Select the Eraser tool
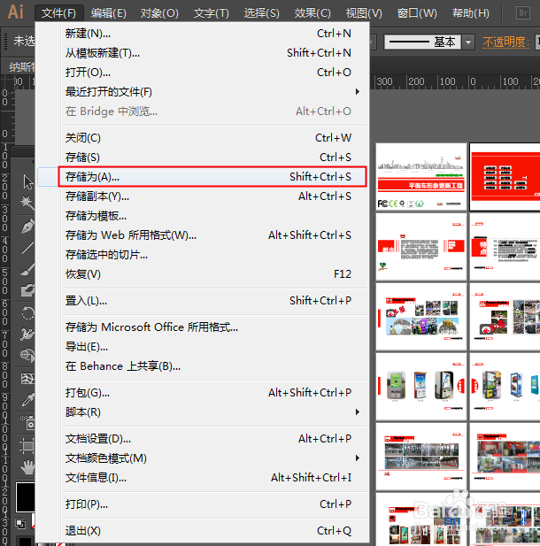 pyautogui.click(x=27, y=289)
